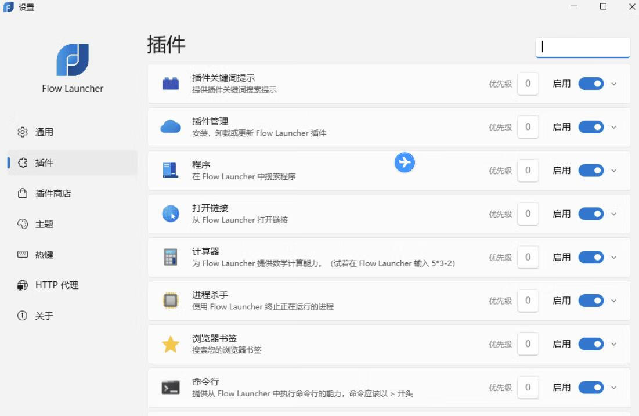Disable the 插件管理 plugin toggle
639x416 pixels.
[x=591, y=127]
